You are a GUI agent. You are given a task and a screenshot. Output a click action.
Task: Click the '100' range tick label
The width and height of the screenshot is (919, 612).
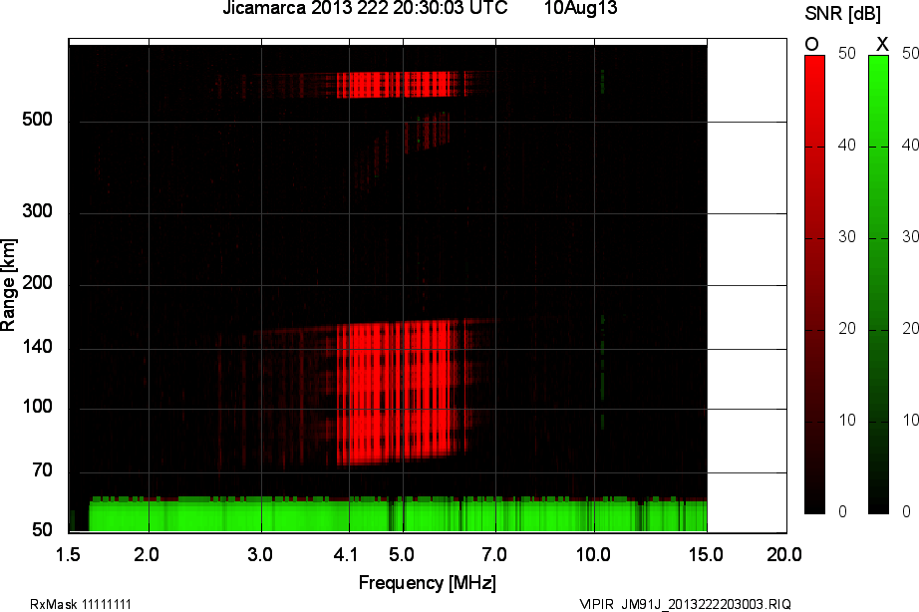pyautogui.click(x=37, y=407)
